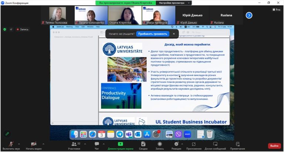Screen dimensions: 284x152
Task: Expand audio options arrow next to microphone
Action: 19,144
